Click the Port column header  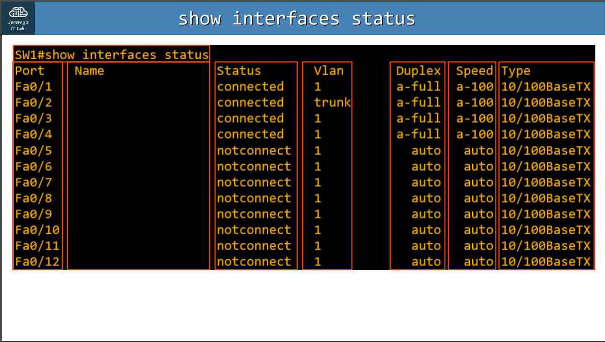(30, 71)
